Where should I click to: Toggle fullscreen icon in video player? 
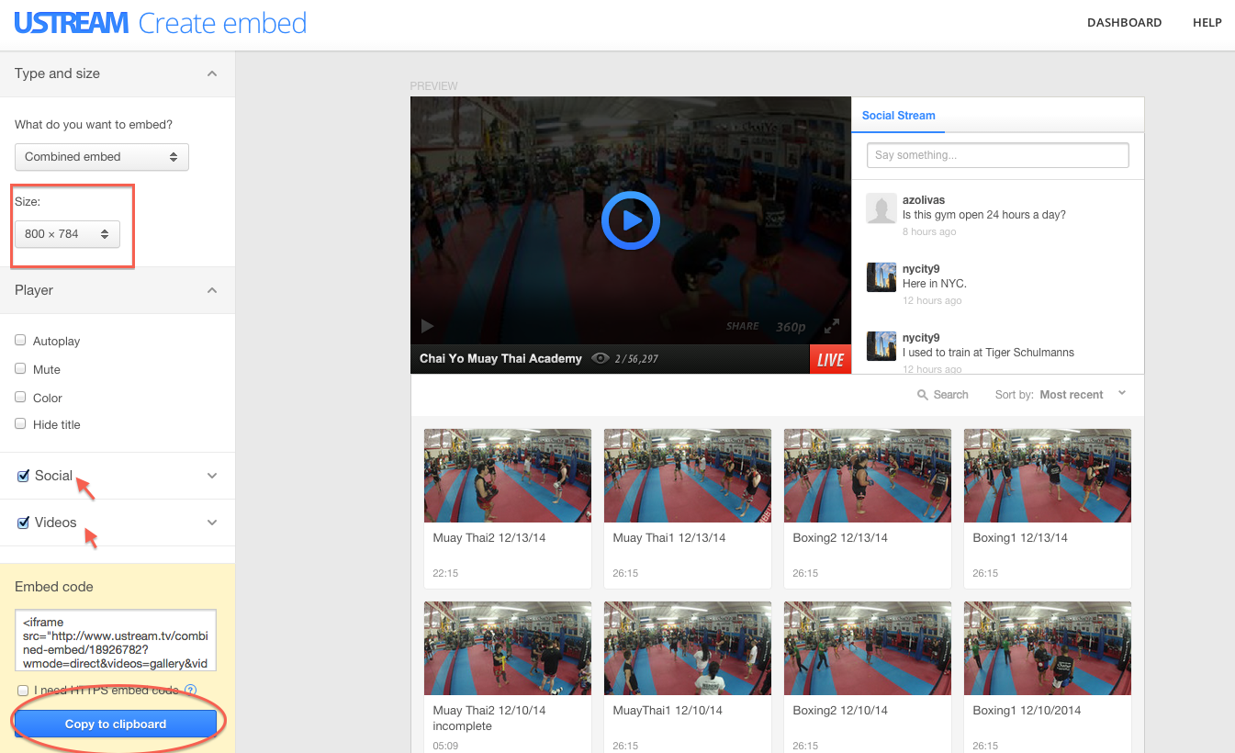[x=832, y=326]
